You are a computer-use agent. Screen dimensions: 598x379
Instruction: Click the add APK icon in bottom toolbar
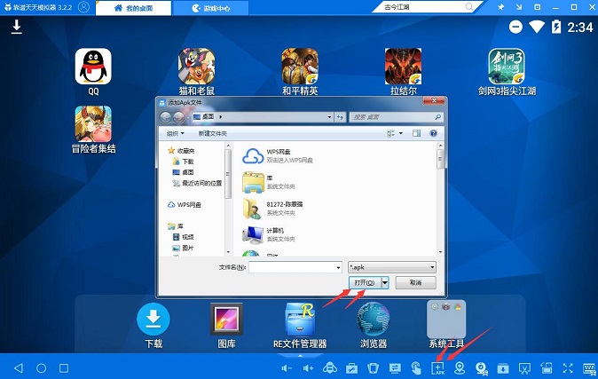(x=437, y=368)
